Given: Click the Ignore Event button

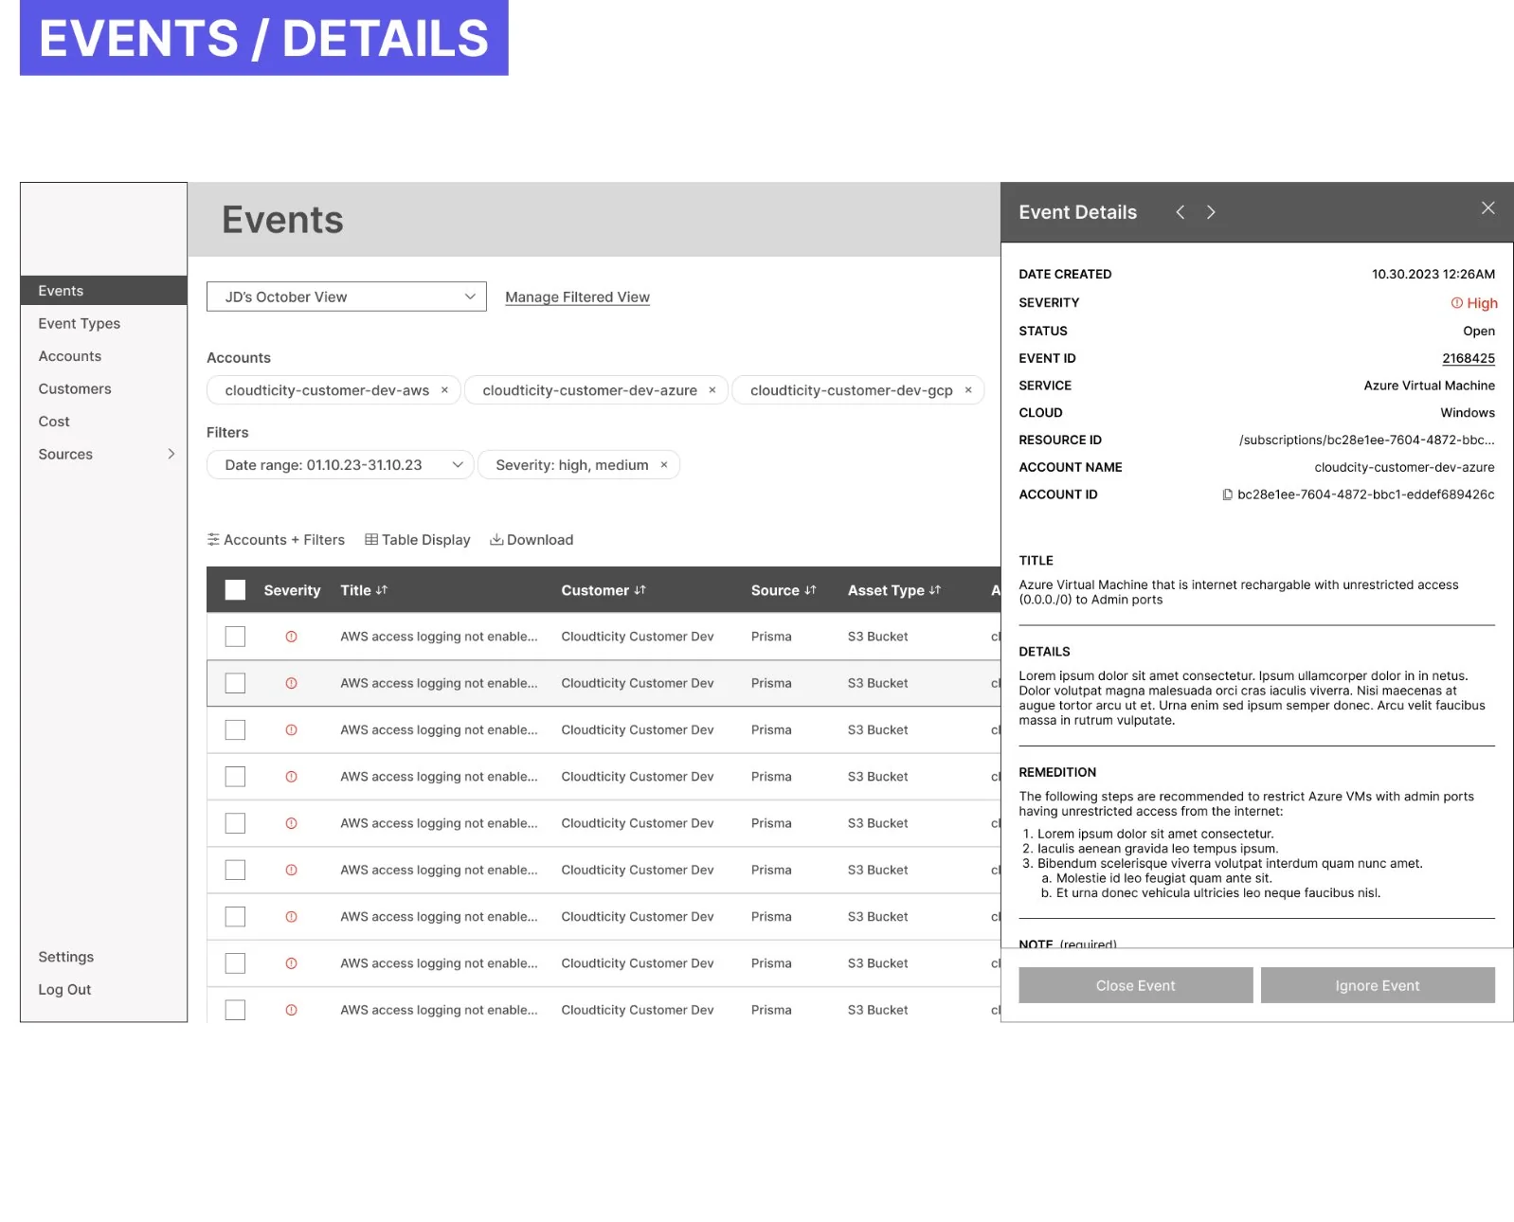Looking at the screenshot, I should click(x=1377, y=985).
